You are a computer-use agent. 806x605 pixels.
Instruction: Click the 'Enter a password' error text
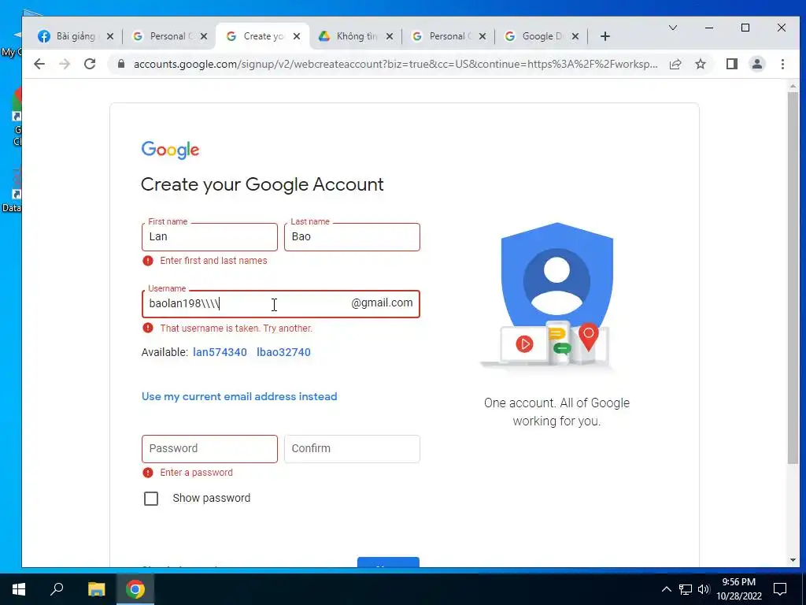[196, 473]
